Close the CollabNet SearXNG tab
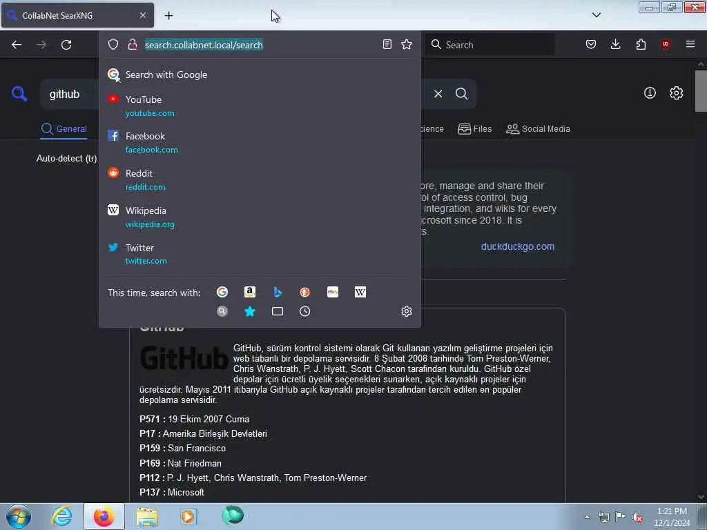 tap(143, 15)
